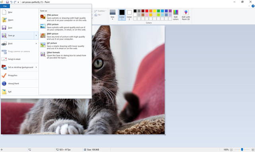
Task: Pick the red color swatch
Action: (x=147, y=11)
